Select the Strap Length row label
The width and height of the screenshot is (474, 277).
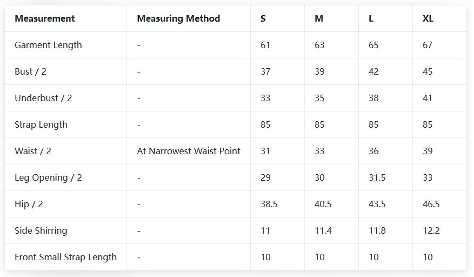click(41, 124)
